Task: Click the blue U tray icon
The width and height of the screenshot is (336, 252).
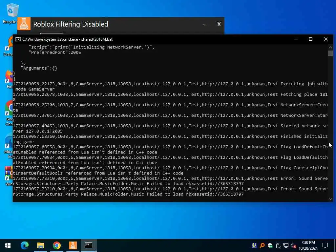Action: point(254,245)
